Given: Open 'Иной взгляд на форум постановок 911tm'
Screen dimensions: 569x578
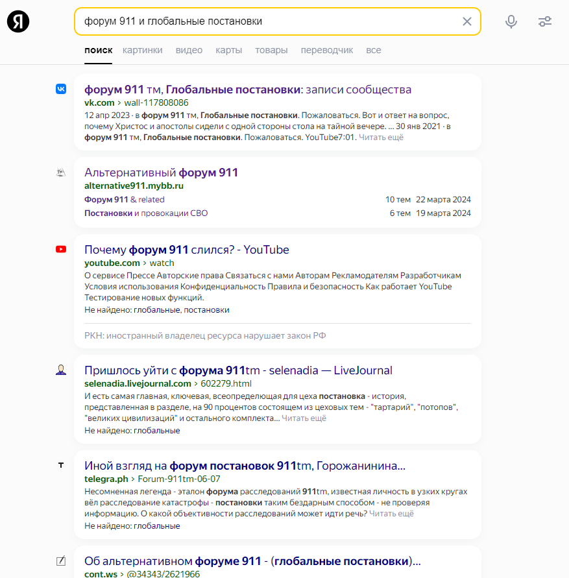Looking at the screenshot, I should coord(245,466).
